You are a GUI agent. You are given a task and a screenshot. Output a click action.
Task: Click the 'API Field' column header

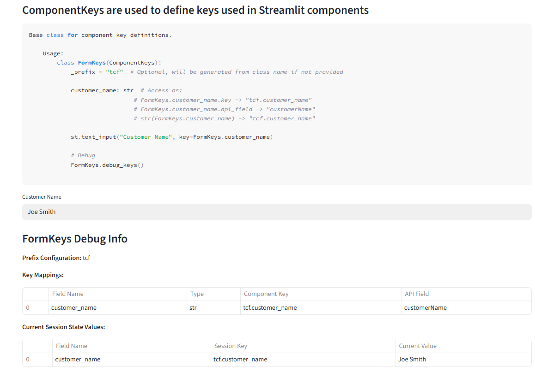(466, 294)
